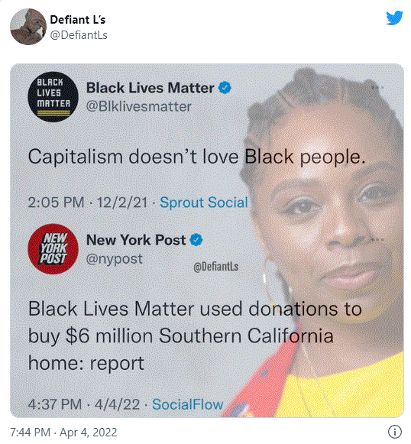Click the New York Post account name

pos(136,240)
